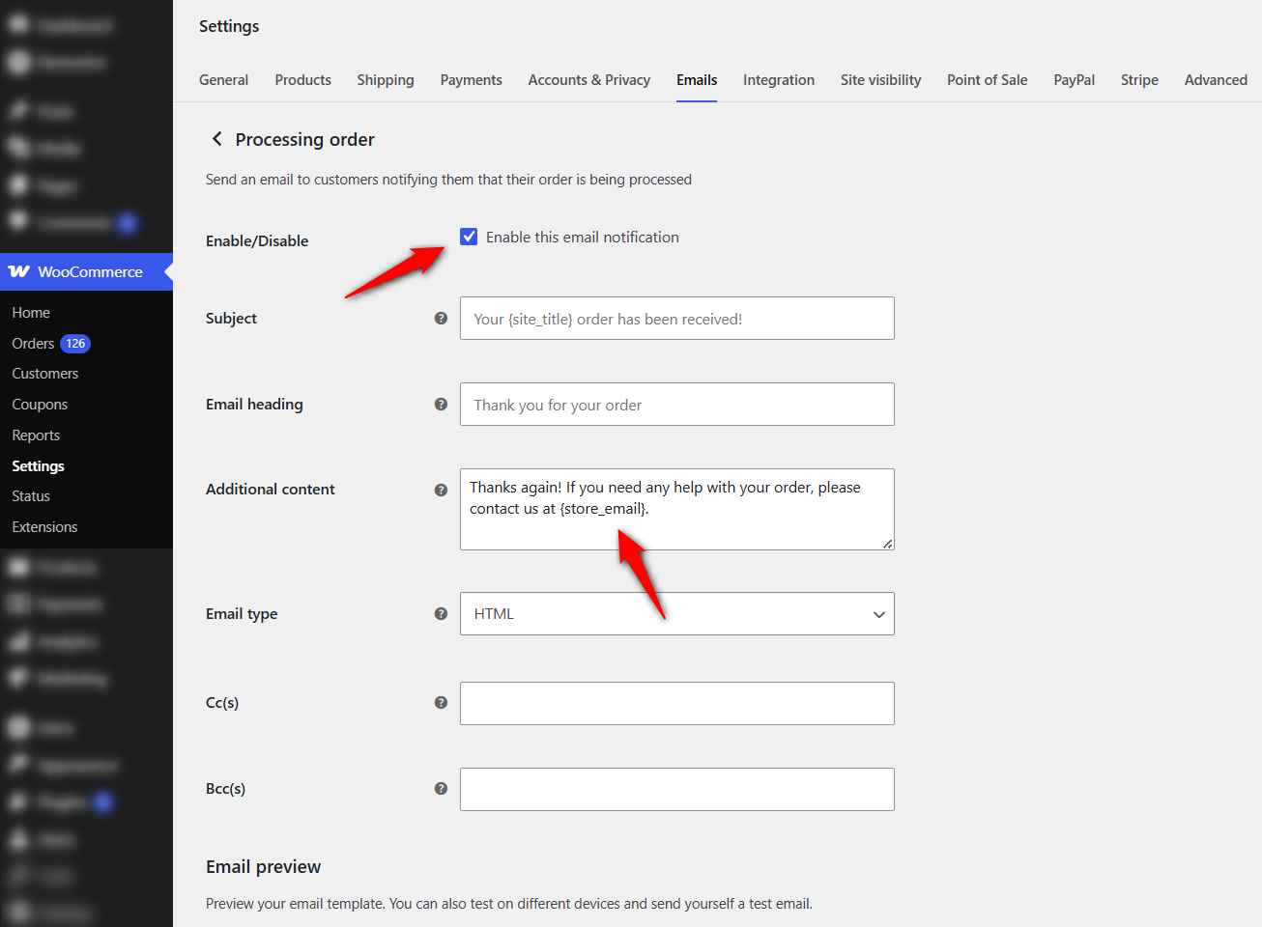Screen dimensions: 1262x927
Task: Open the Subject field help tooltip icon
Action: (x=441, y=318)
